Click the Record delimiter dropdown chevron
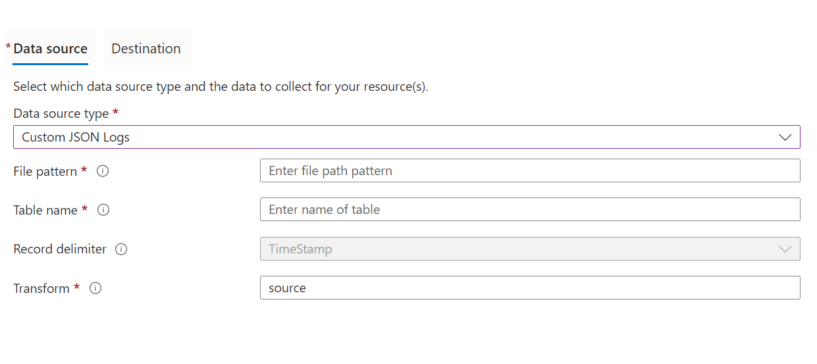Image resolution: width=817 pixels, height=364 pixels. click(x=785, y=249)
